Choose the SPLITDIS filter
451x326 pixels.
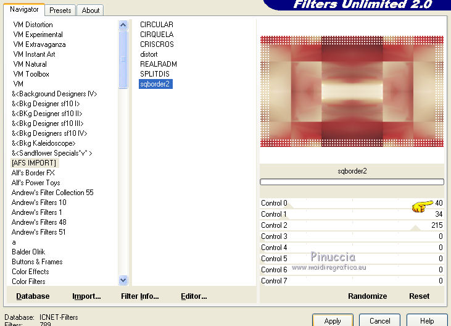155,74
